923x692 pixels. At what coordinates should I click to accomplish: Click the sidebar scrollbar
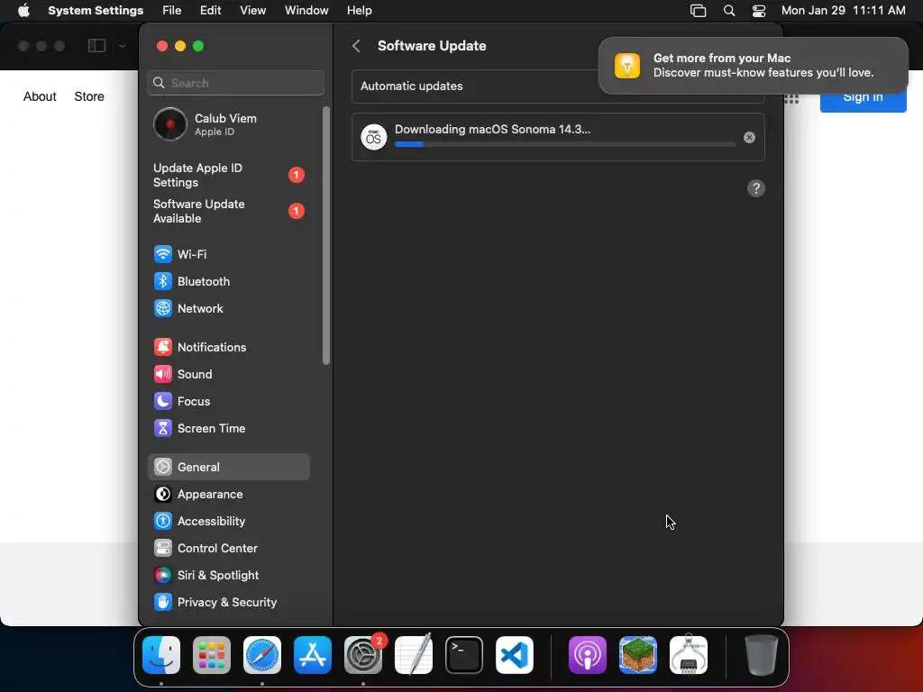pyautogui.click(x=326, y=235)
